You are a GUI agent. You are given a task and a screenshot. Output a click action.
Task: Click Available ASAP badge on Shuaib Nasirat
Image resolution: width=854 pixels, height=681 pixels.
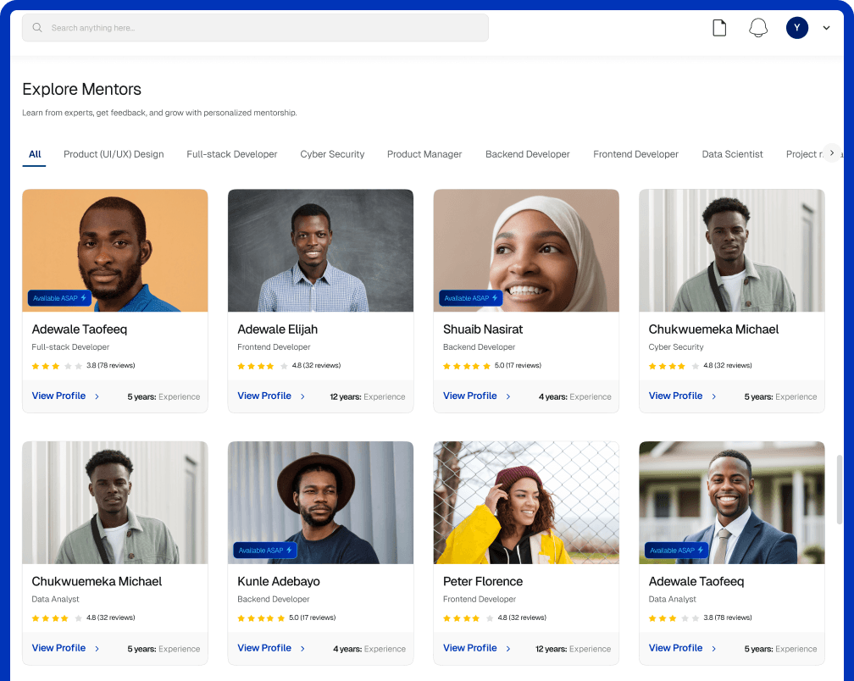pyautogui.click(x=470, y=298)
